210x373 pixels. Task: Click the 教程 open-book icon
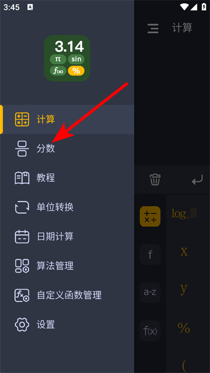point(22,178)
